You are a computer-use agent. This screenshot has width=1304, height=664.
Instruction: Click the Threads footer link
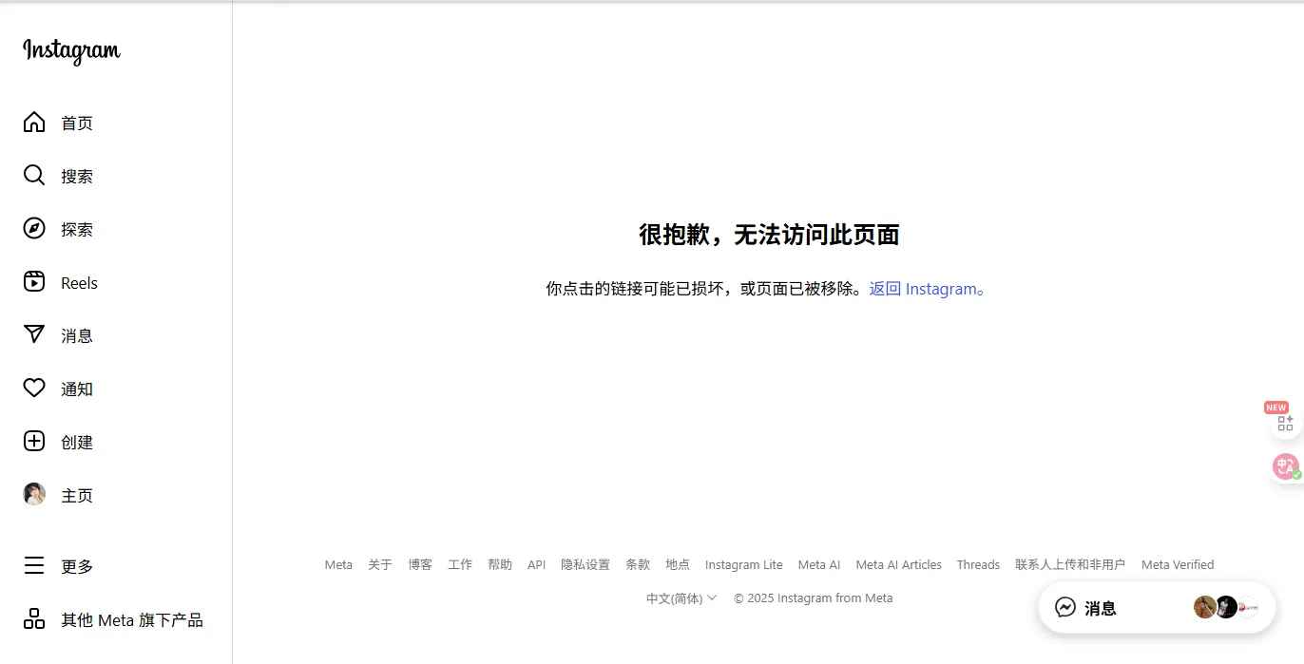pos(978,564)
